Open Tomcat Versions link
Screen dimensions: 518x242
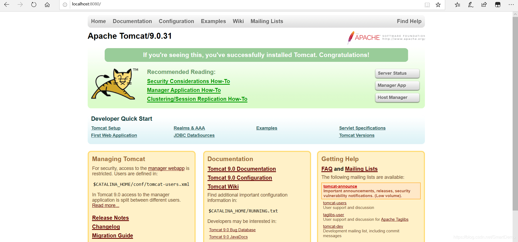coord(357,135)
